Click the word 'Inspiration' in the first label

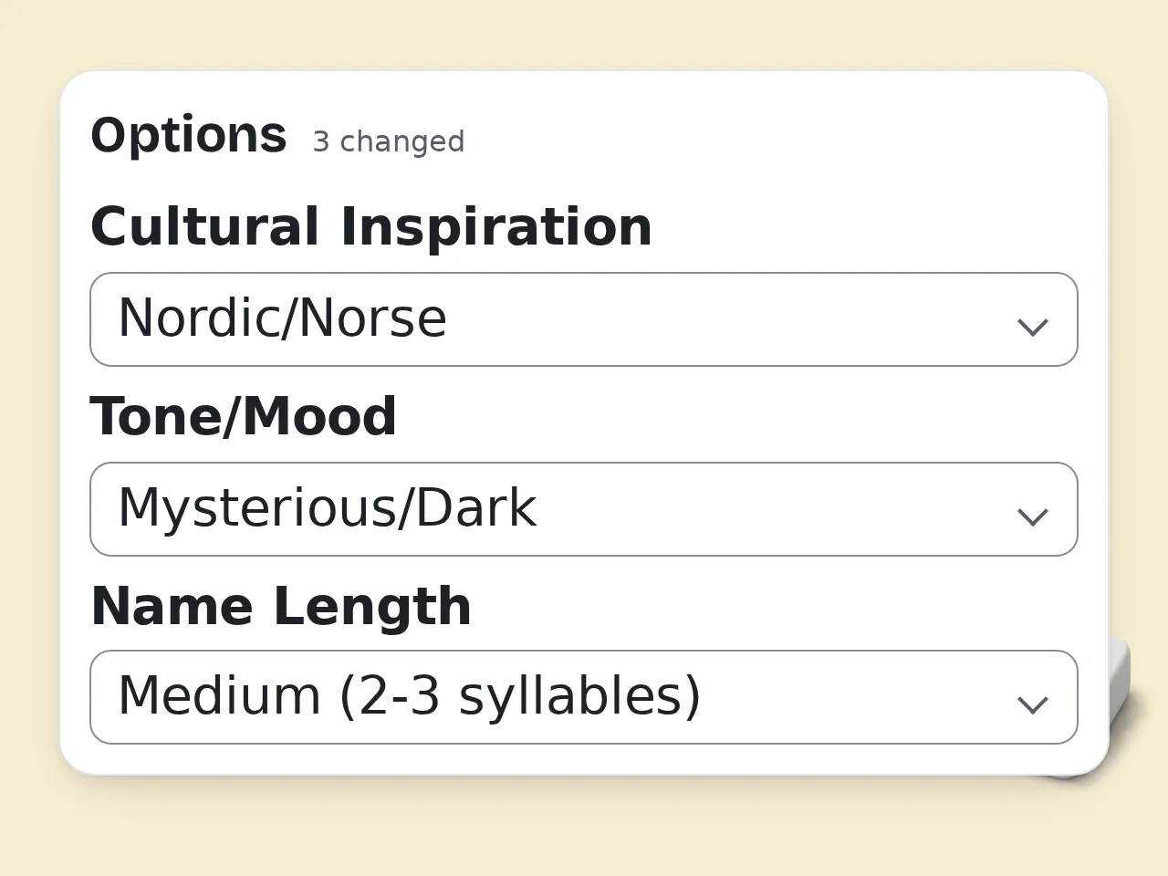point(496,226)
